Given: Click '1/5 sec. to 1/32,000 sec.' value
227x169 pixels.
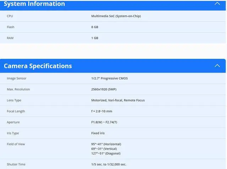Looking at the screenshot, I should pyautogui.click(x=109, y=164).
